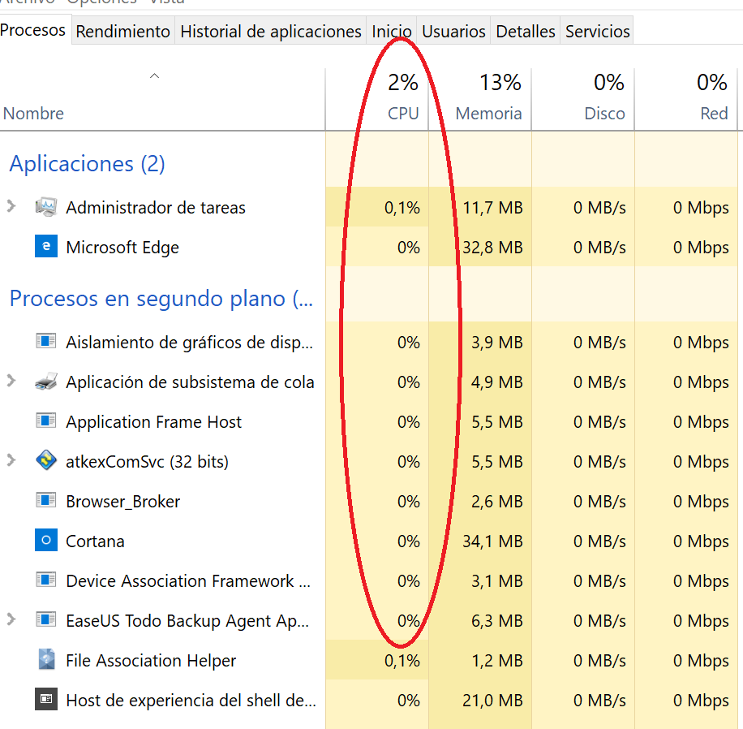Expand Aplicación de subsistema de cola entry

(11, 381)
